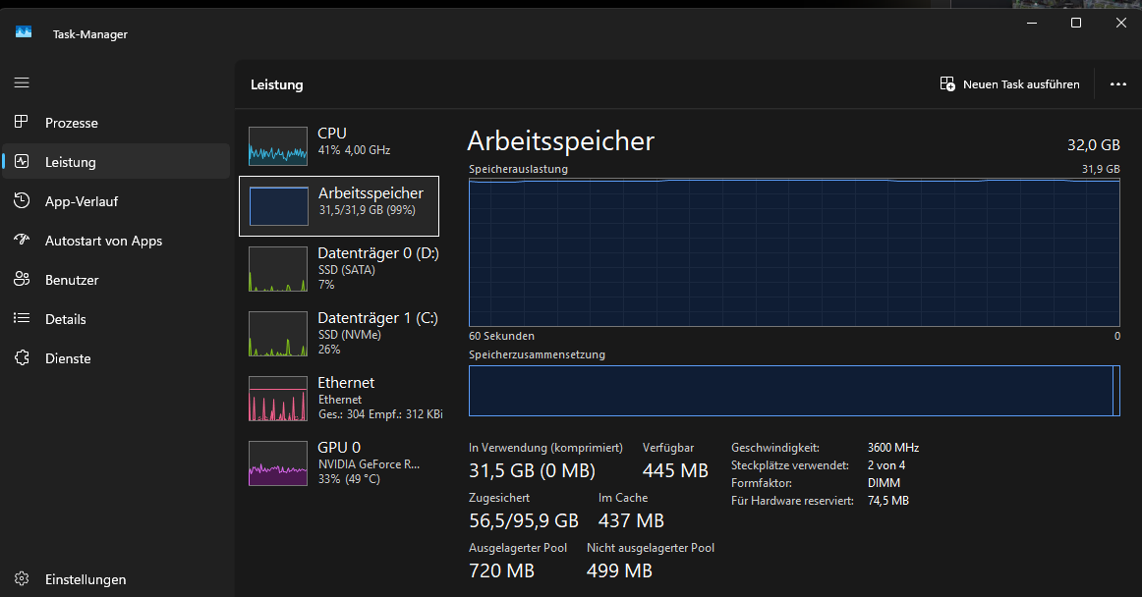Screen dimensions: 1142x597
Task: Open App-Verlauf page
Action: point(116,201)
